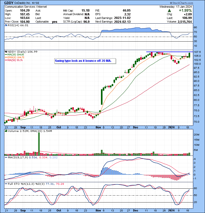Click the Volume 2.52M, EMA(20) 1.54M label
This screenshot has width=205, height=213.
click(30, 131)
